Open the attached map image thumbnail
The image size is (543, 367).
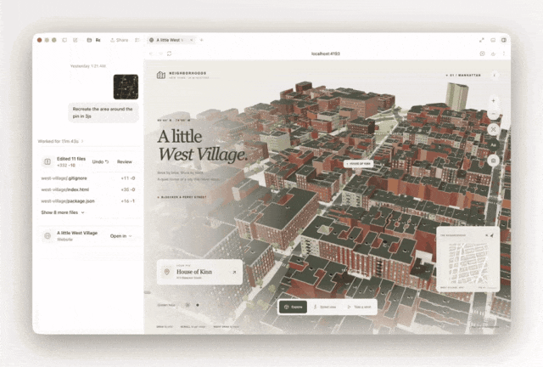[x=126, y=87]
